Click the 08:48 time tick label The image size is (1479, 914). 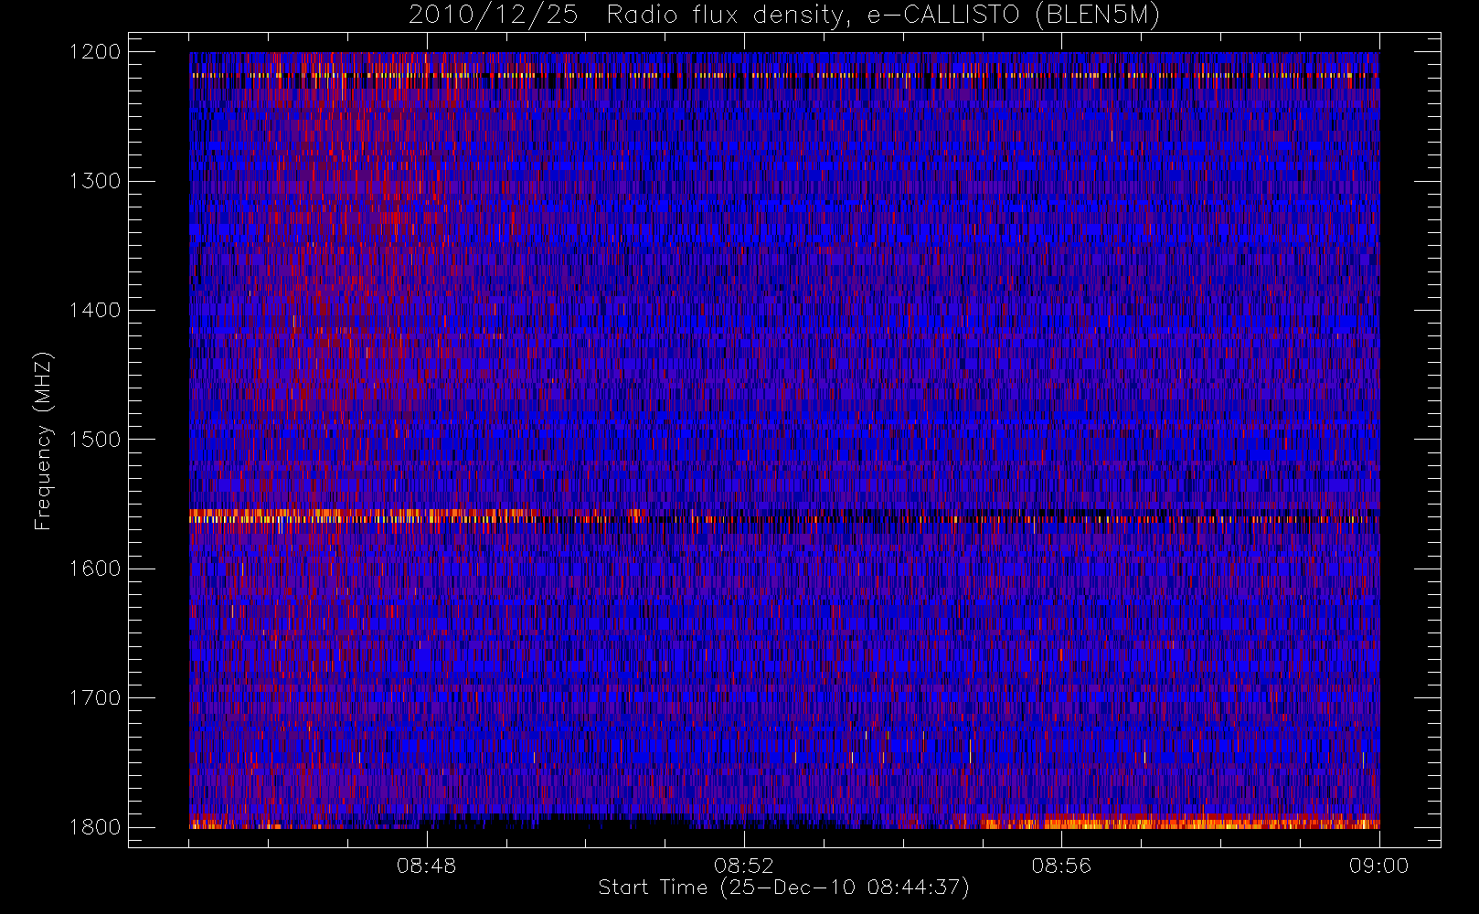(427, 866)
